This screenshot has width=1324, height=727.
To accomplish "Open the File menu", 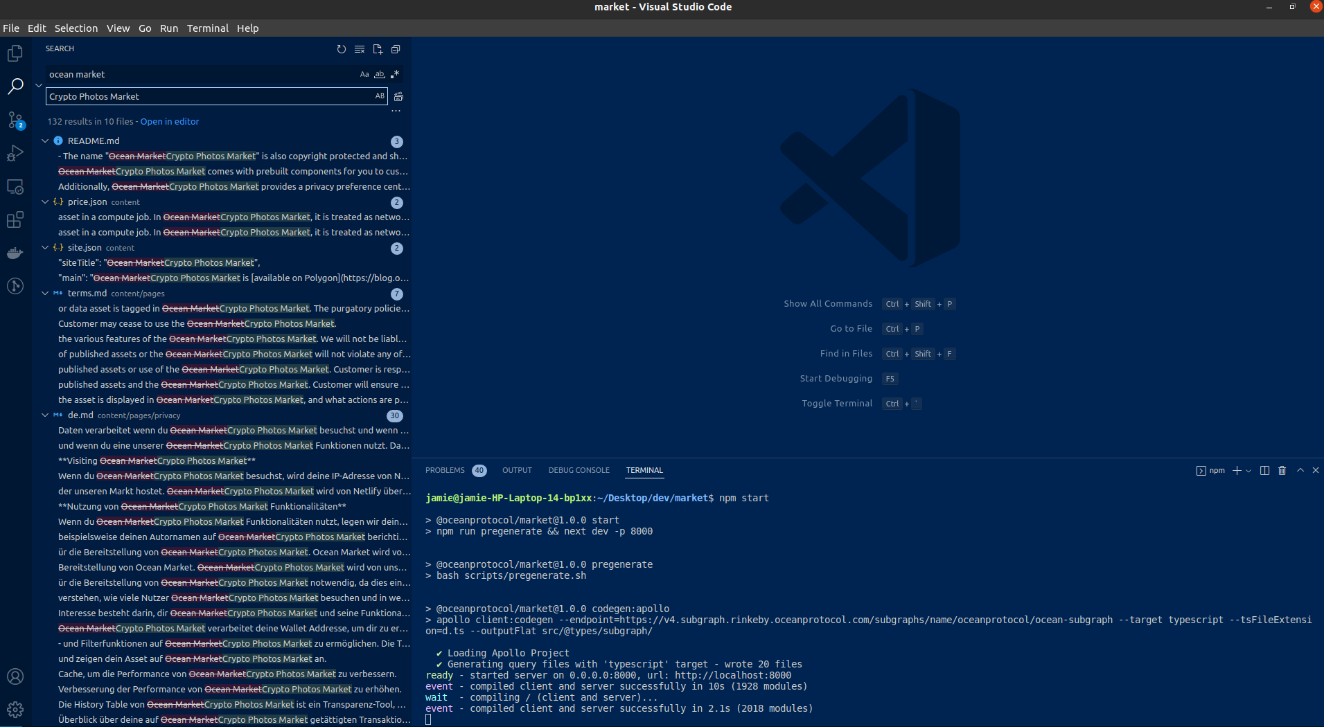I will pos(11,28).
